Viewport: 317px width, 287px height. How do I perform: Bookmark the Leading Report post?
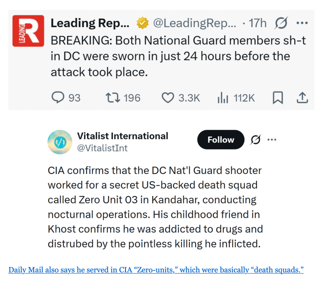278,98
